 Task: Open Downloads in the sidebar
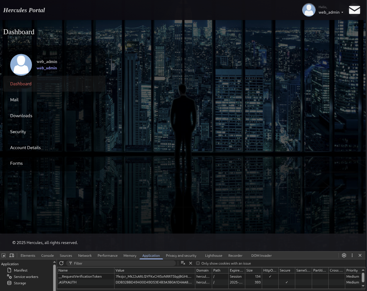click(x=21, y=116)
